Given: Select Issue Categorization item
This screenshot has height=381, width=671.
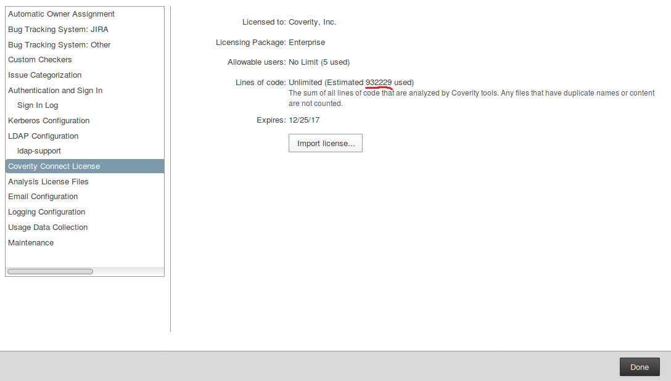Looking at the screenshot, I should pyautogui.click(x=84, y=75).
